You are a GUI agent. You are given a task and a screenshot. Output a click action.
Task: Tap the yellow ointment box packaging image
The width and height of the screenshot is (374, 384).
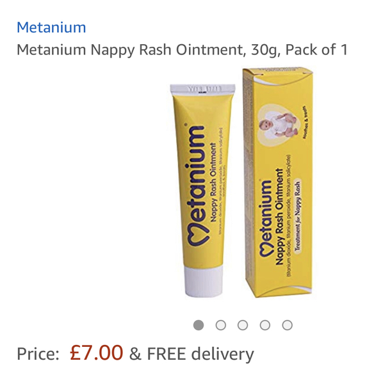click(x=278, y=182)
